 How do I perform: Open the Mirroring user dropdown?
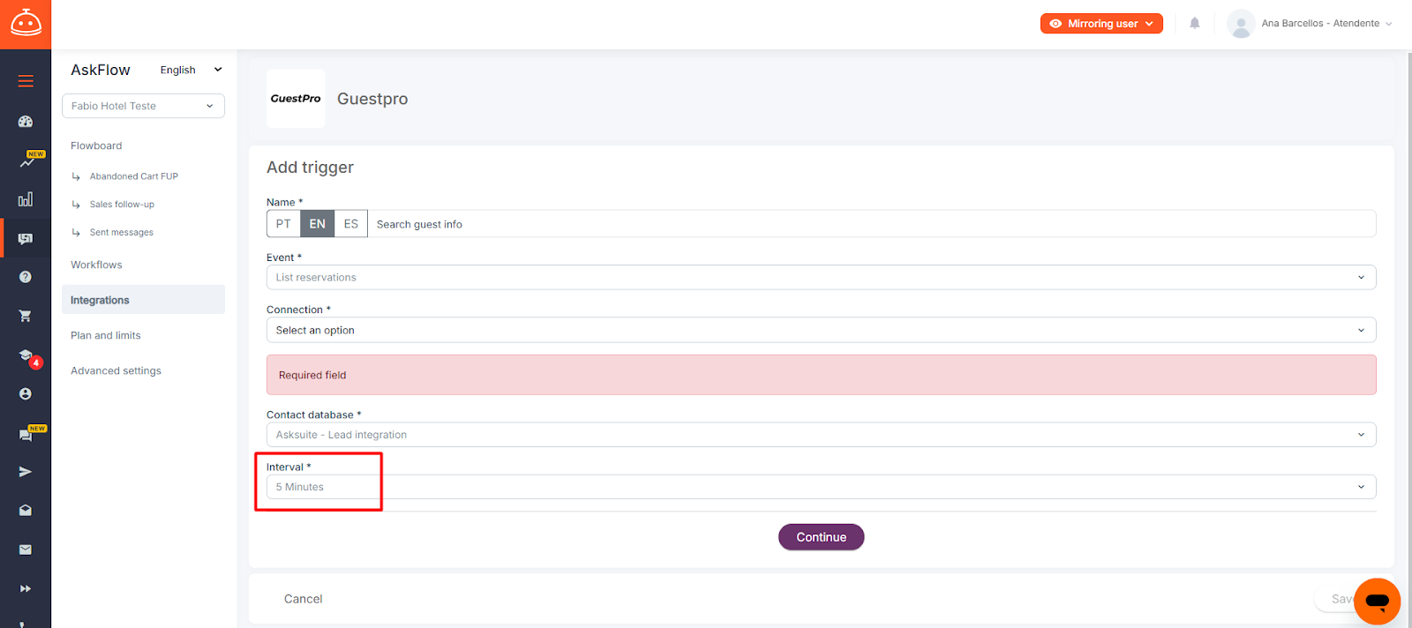point(1101,24)
